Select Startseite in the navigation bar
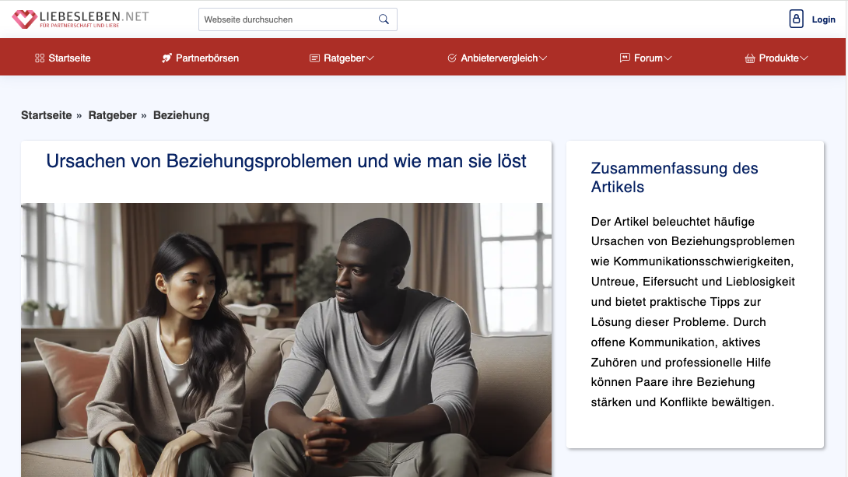Viewport: 848px width, 477px height. [x=70, y=58]
